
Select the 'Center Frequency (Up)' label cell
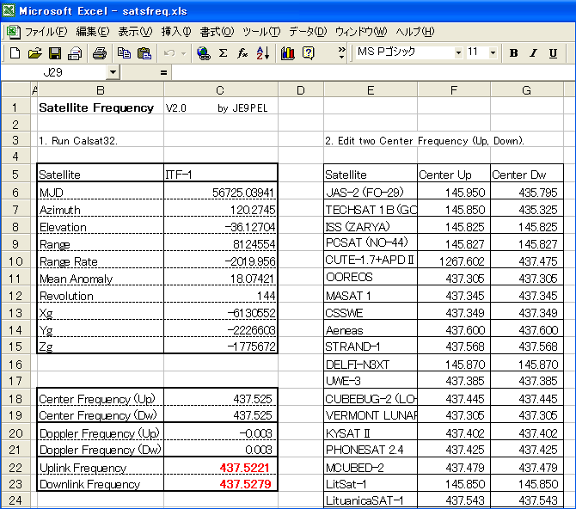pos(101,399)
